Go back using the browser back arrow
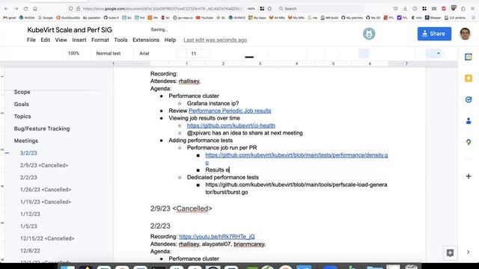This screenshot has width=479, height=269. [7, 9]
